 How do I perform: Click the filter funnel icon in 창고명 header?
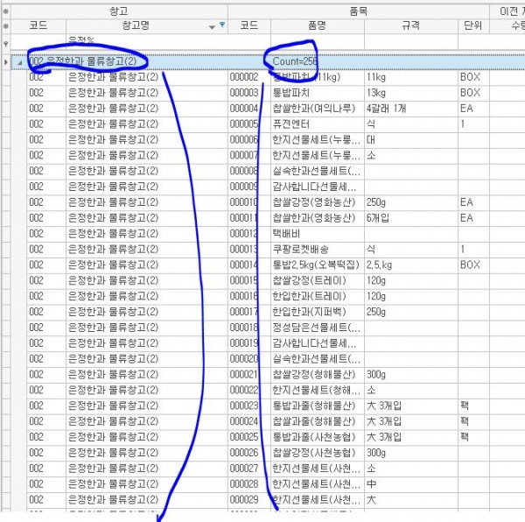[220, 27]
